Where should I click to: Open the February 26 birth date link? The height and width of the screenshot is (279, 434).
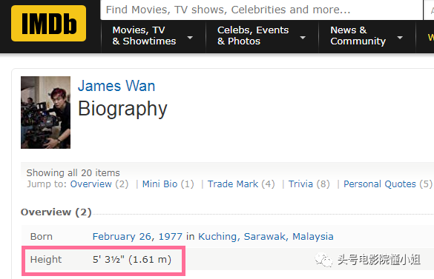[x=122, y=237]
